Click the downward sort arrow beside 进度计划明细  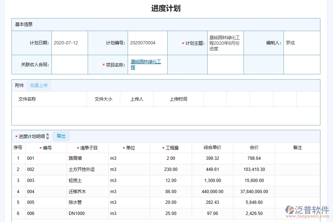pos(48,138)
